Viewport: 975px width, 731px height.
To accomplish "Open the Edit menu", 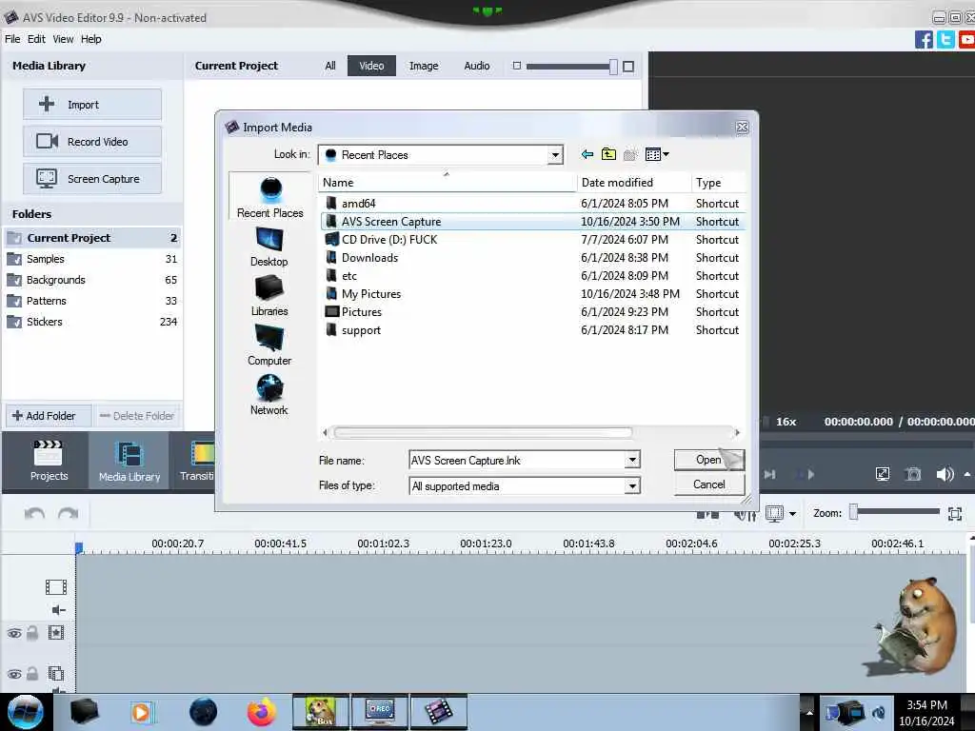I will (36, 39).
